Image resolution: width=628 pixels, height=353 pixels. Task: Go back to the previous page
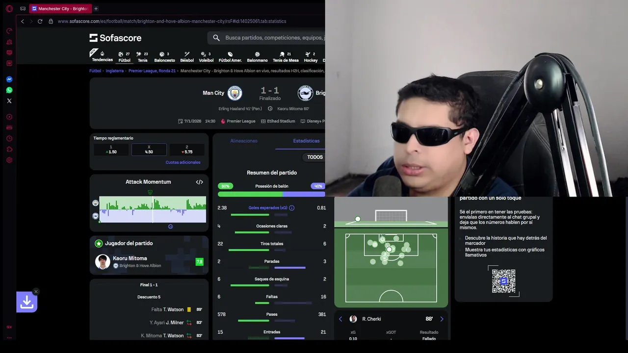(x=23, y=21)
